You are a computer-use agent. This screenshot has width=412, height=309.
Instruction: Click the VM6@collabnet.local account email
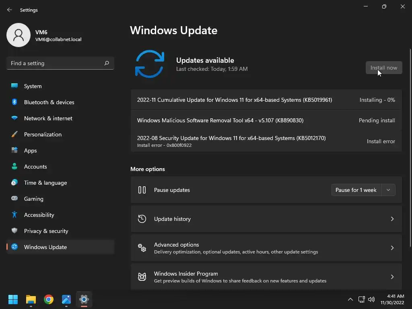pos(58,39)
